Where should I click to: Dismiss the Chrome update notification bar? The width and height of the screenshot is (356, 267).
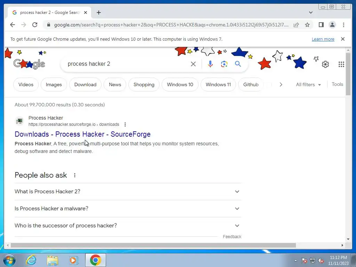[343, 39]
